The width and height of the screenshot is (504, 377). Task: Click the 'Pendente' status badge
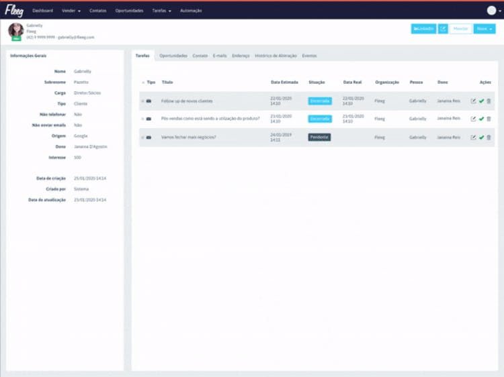(x=319, y=138)
